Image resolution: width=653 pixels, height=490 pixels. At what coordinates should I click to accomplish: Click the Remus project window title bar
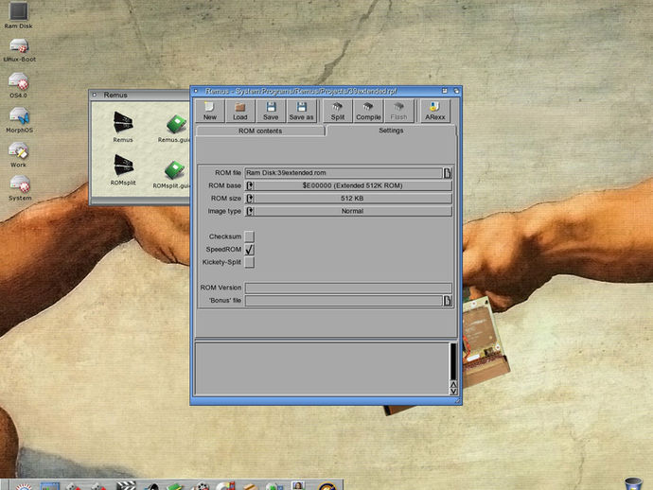tap(319, 91)
